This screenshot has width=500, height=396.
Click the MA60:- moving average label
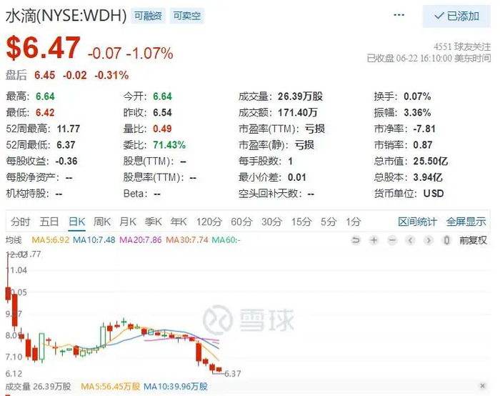click(x=226, y=239)
